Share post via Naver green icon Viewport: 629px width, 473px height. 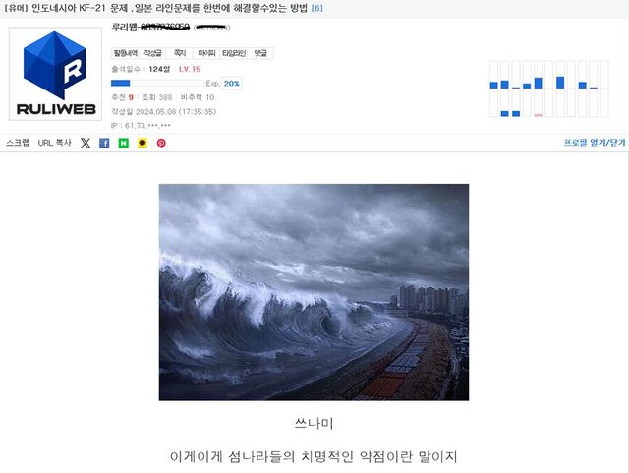[124, 143]
